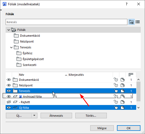Click the Átnevezés button
This screenshot has width=145, height=134.
tap(56, 115)
